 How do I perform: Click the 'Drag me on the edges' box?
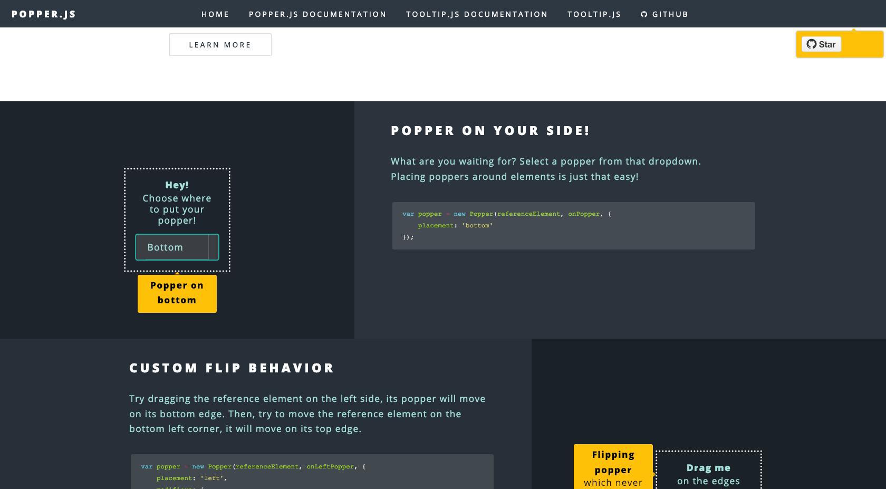[708, 470]
